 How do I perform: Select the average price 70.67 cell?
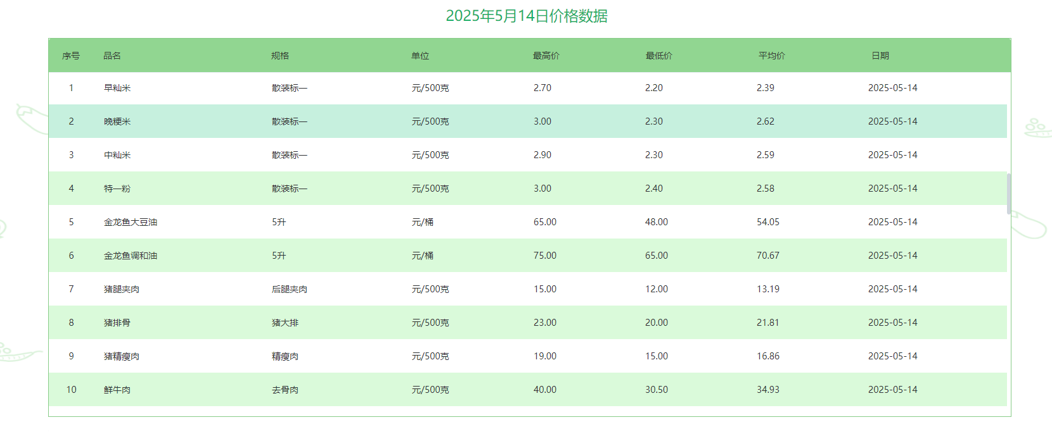tap(767, 256)
